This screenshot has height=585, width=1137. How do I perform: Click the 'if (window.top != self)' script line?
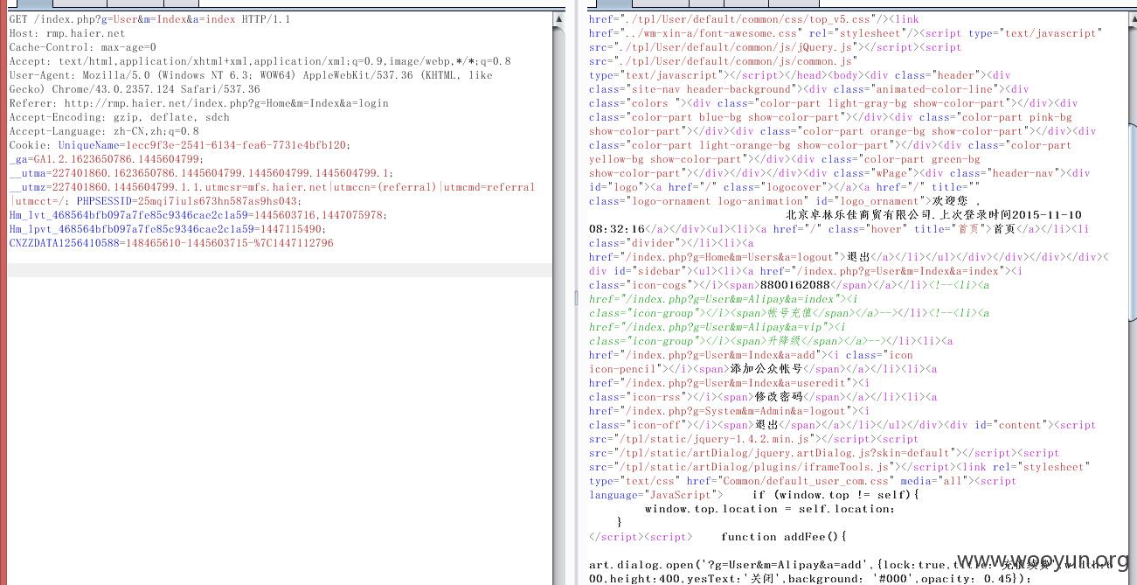[x=836, y=495]
